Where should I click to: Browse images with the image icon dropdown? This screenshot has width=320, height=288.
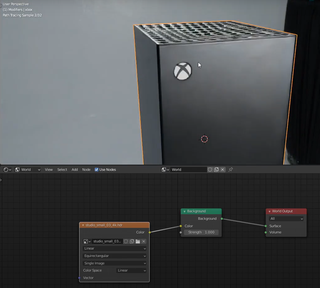click(87, 241)
